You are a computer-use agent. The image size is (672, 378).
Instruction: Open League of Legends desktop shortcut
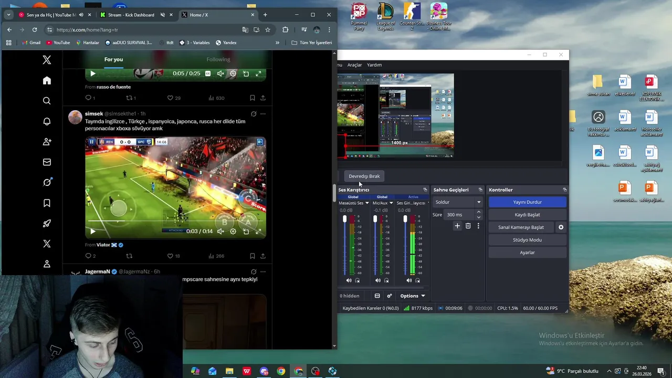386,17
